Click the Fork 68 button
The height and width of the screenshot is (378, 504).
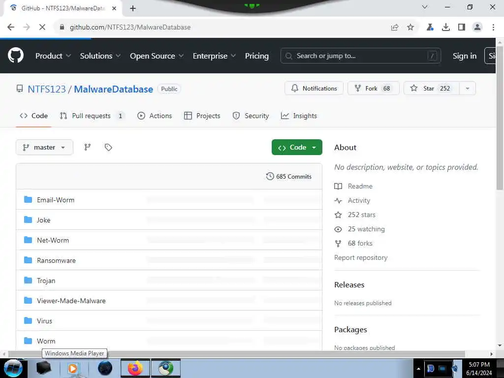[x=373, y=89]
